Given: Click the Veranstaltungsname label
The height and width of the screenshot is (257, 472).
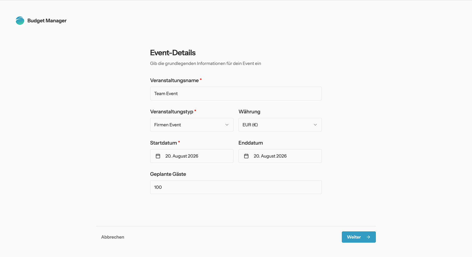Looking at the screenshot, I should pos(175,80).
